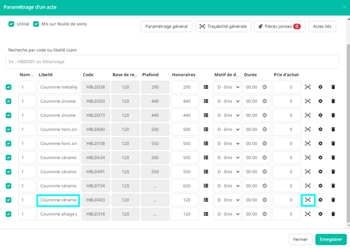Delete the HBLD073 row
This screenshot has height=249, width=350.
click(x=333, y=115)
